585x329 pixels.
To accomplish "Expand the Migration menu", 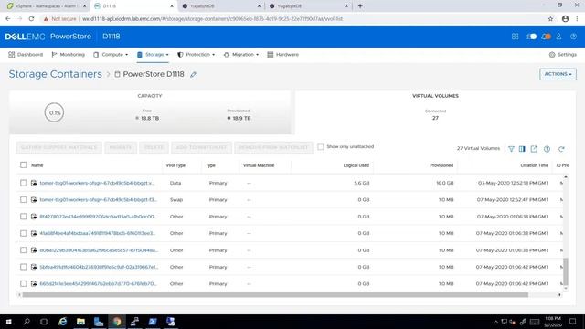I will [x=241, y=55].
